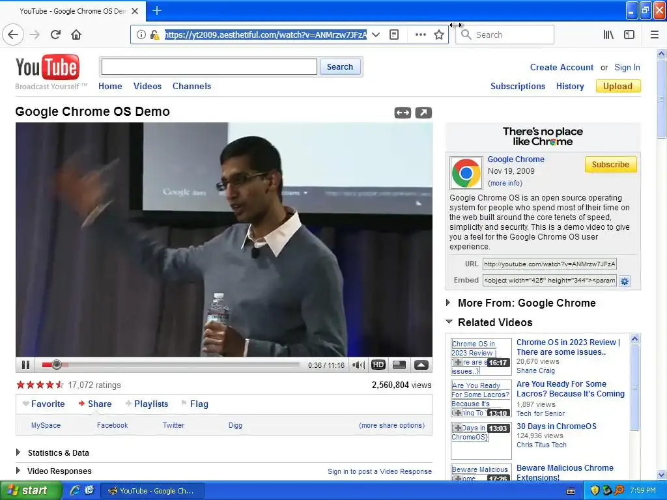Toggle the player size button
667x500 pixels.
click(x=399, y=365)
